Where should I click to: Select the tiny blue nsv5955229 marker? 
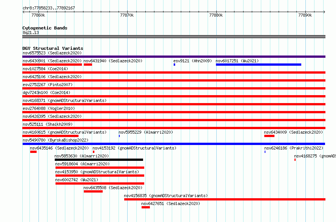point(119,136)
